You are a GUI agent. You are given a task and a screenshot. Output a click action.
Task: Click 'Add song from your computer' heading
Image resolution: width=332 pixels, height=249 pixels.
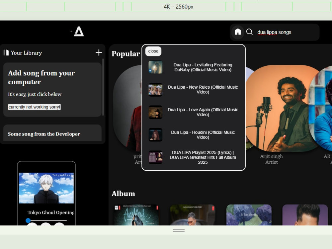point(41,77)
